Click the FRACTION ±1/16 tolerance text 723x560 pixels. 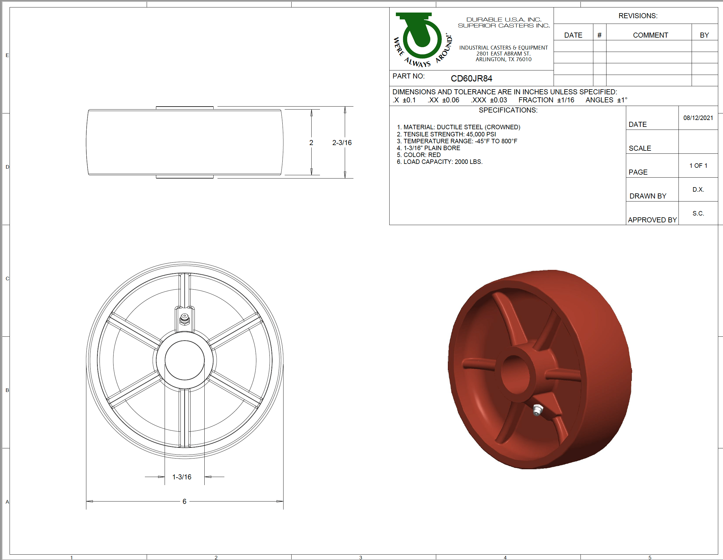(x=546, y=100)
